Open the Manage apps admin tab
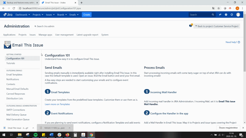This screenshot has height=138, width=246. click(45, 34)
